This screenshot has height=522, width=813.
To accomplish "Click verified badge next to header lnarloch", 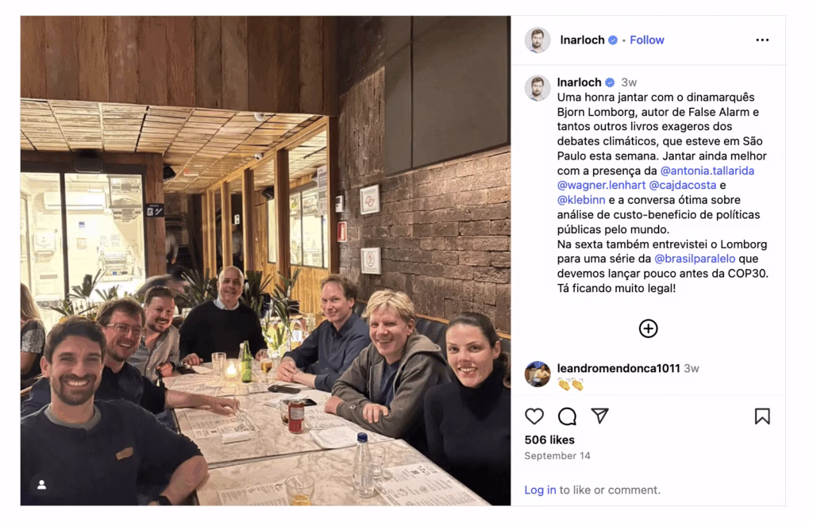I will pyautogui.click(x=613, y=40).
